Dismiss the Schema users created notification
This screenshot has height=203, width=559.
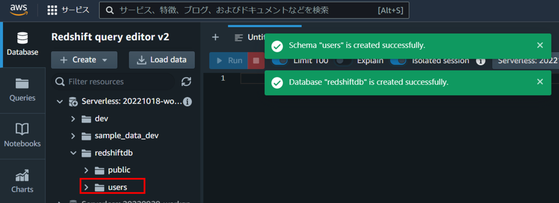(x=540, y=45)
